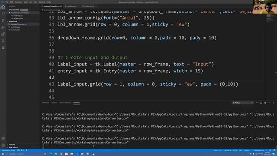Image resolution: width=277 pixels, height=156 pixels.
Task: Open the Source Control view
Action: 3,20
